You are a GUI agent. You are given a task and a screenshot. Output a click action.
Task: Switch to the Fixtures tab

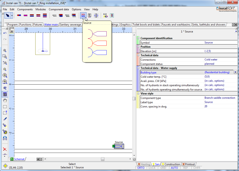(x=38, y=25)
